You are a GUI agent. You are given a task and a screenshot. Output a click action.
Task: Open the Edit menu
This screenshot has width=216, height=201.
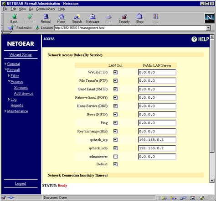coord(13,9)
